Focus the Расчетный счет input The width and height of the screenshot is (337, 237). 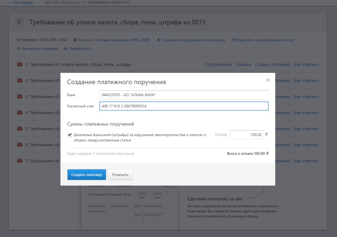(x=184, y=106)
